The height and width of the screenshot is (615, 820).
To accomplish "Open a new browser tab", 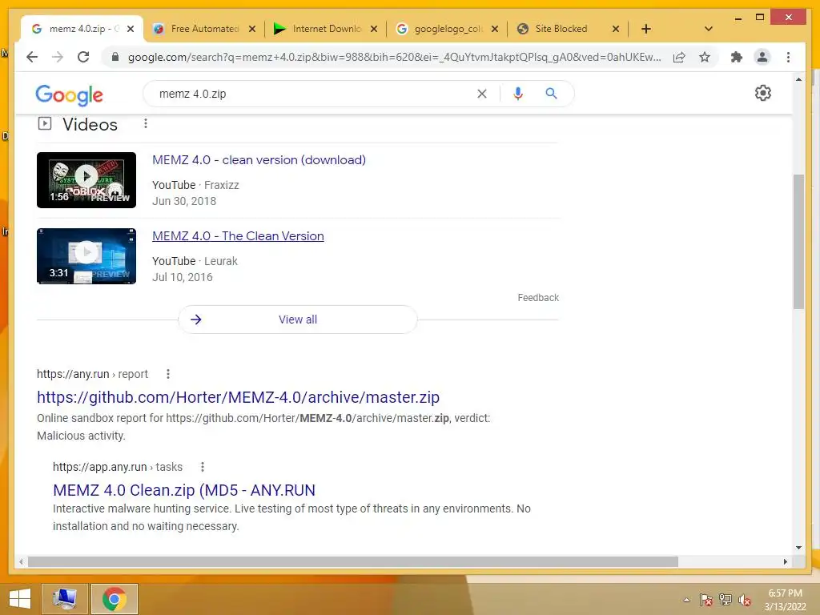I will [x=646, y=29].
